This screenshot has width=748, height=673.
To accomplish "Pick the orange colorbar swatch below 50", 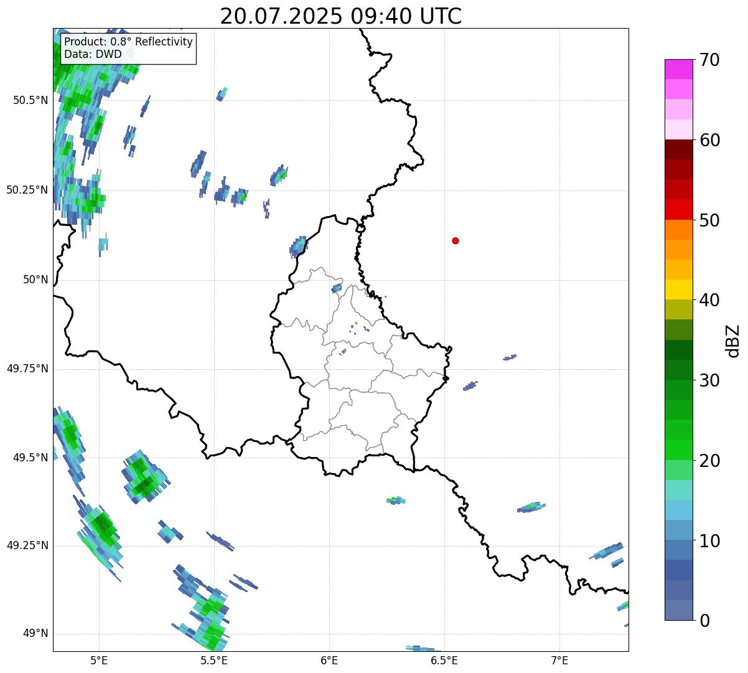I will click(678, 230).
